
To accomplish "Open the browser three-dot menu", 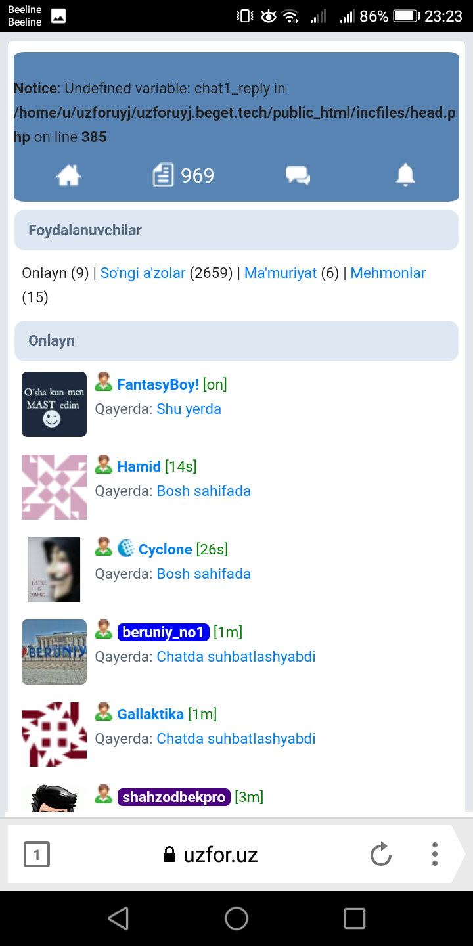I will click(x=434, y=854).
